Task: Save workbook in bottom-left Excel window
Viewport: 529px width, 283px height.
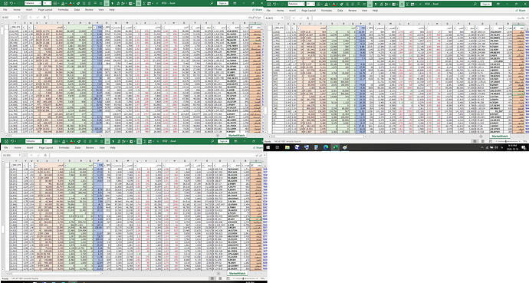Action: pyautogui.click(x=6, y=141)
